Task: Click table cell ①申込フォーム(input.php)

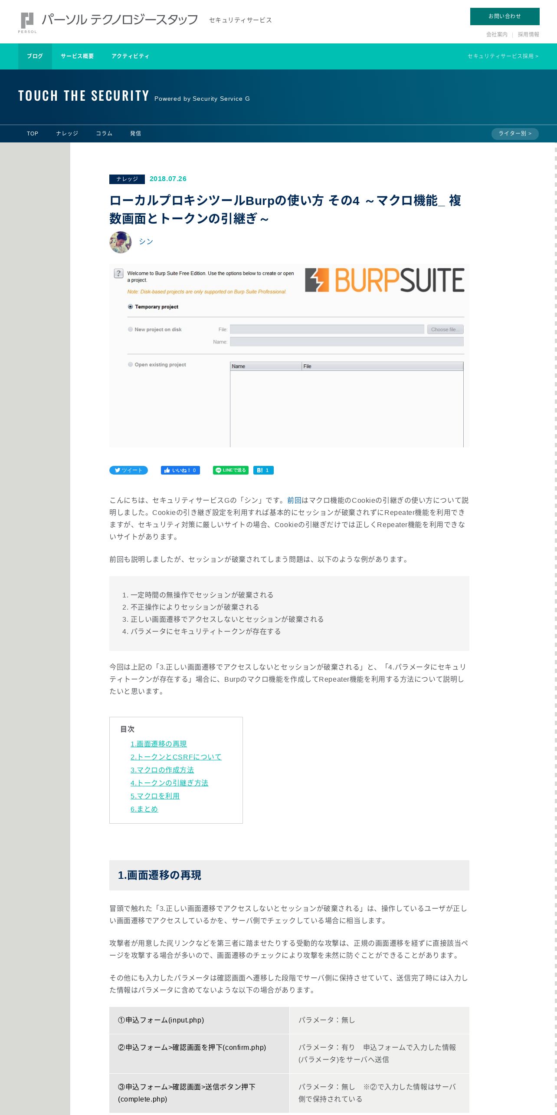Action: tap(199, 1020)
